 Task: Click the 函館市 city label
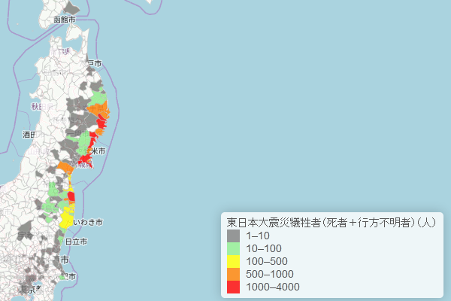coord(65,19)
